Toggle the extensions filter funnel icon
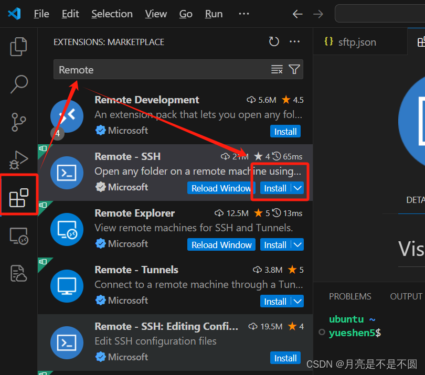This screenshot has width=425, height=375. click(x=294, y=69)
